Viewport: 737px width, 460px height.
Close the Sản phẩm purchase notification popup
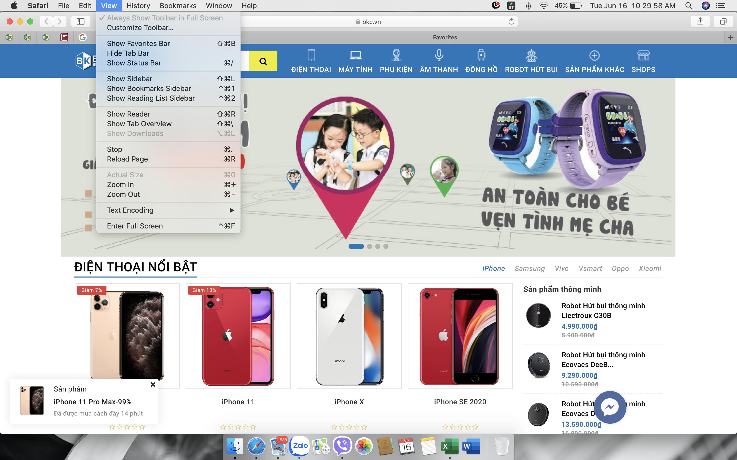153,385
